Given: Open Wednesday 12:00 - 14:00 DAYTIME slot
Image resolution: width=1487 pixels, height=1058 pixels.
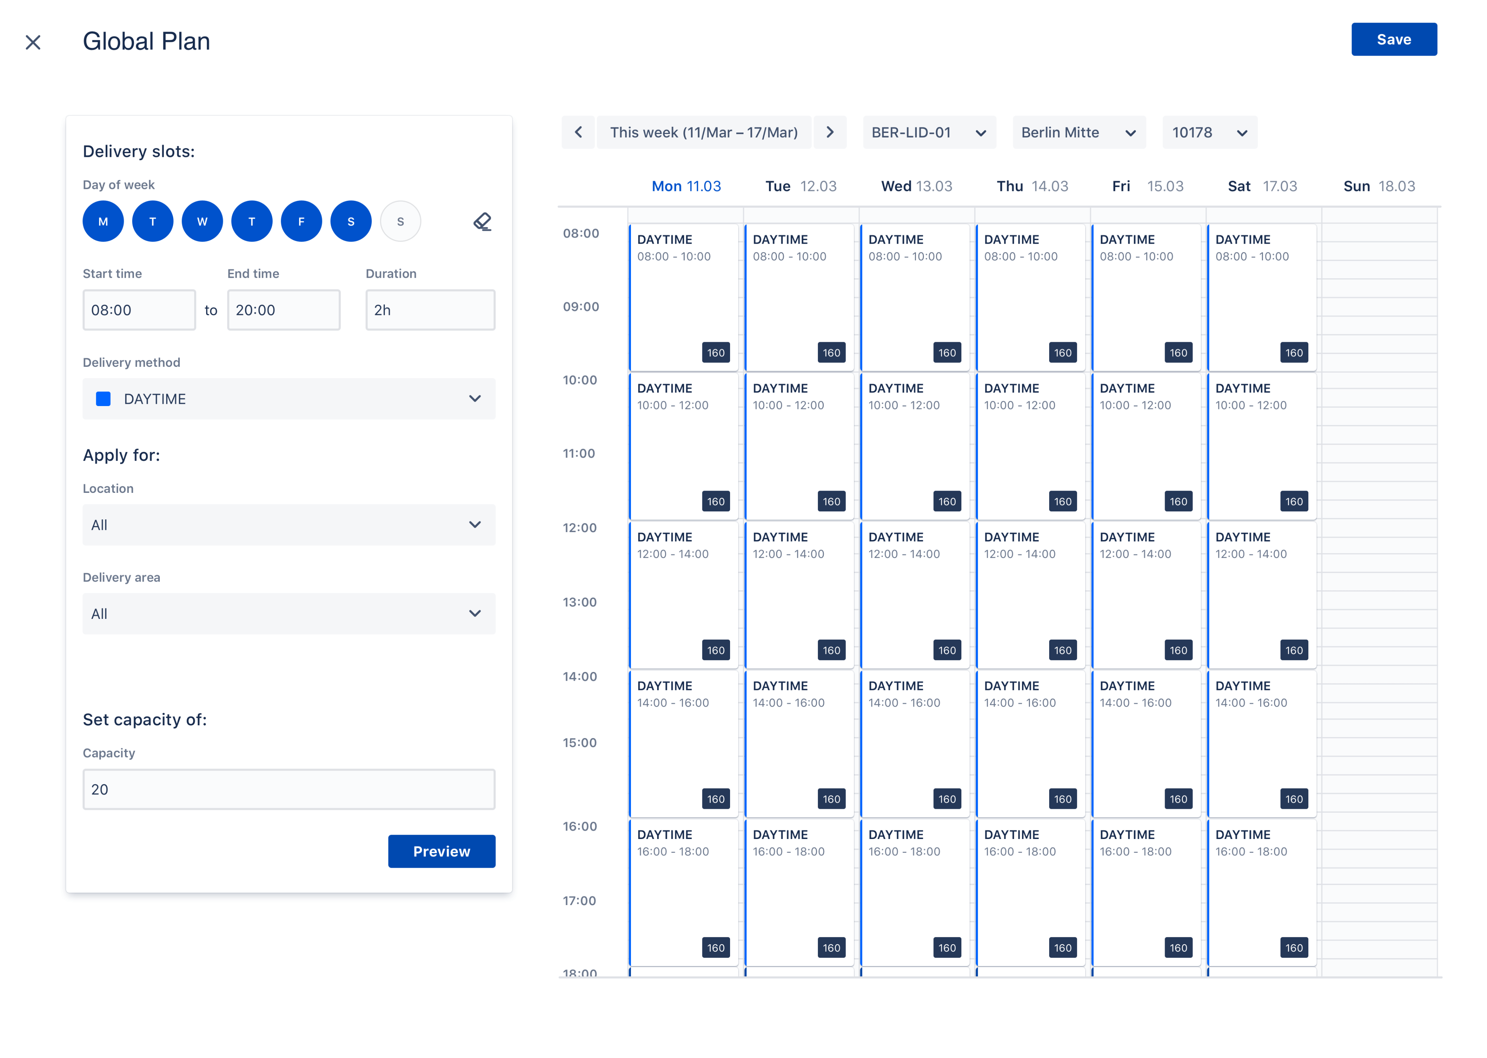Looking at the screenshot, I should pyautogui.click(x=915, y=595).
